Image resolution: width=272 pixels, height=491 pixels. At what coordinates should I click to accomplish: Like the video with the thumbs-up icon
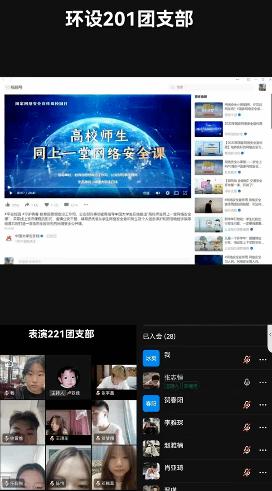pyautogui.click(x=8, y=205)
